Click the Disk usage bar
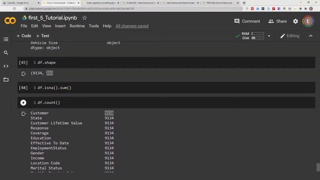 coord(258,38)
